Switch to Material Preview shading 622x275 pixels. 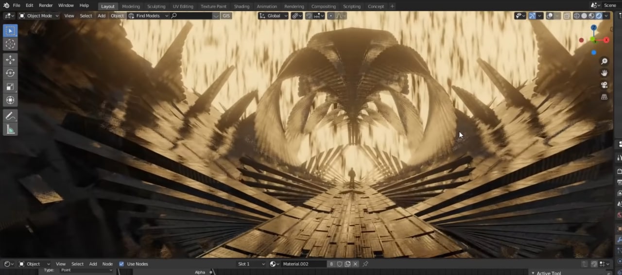[591, 16]
